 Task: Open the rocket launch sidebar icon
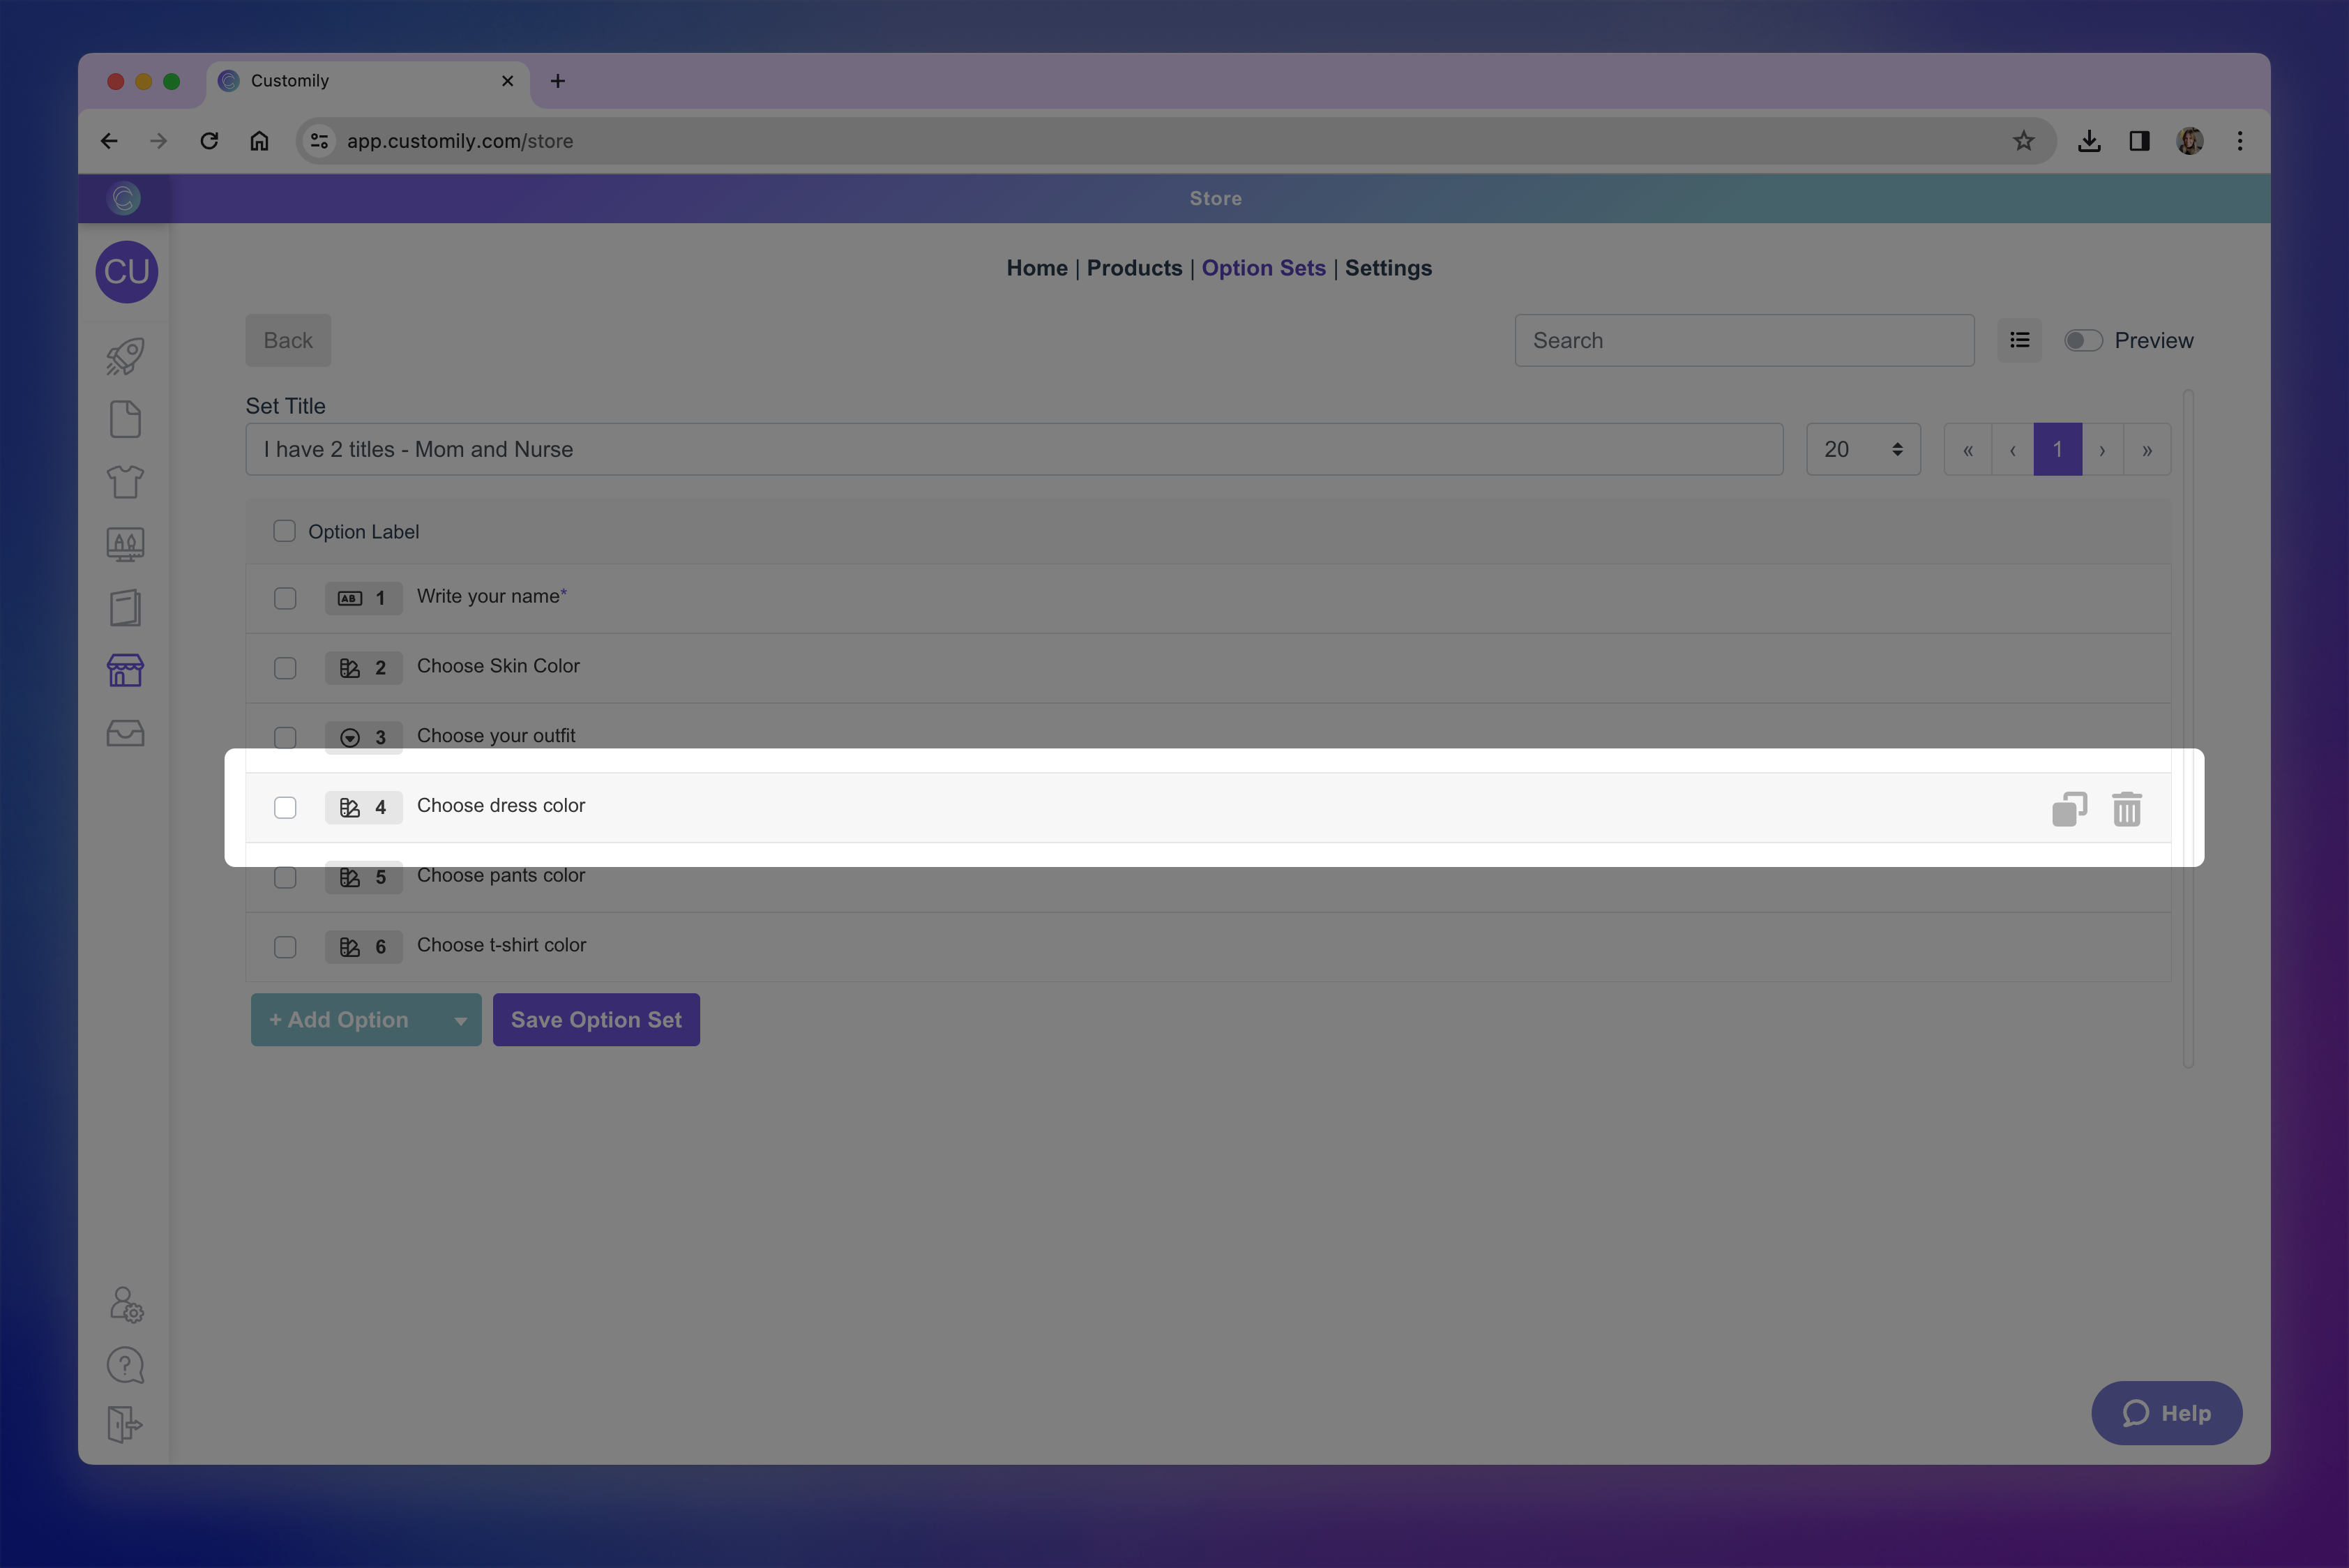(x=125, y=356)
